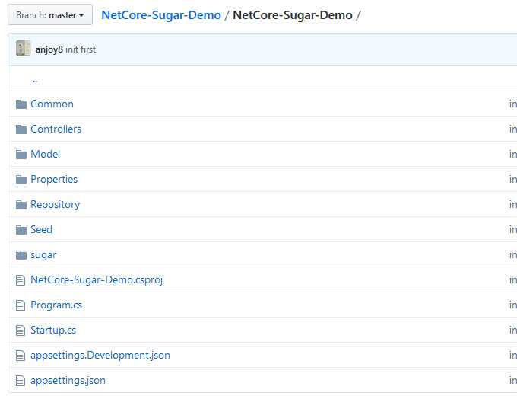The width and height of the screenshot is (517, 396).
Task: Click the anjoy8 avatar thumbnail
Action: click(x=24, y=48)
